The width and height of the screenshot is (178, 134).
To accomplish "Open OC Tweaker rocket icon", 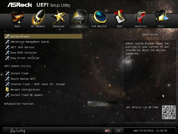I will pos(38,17).
